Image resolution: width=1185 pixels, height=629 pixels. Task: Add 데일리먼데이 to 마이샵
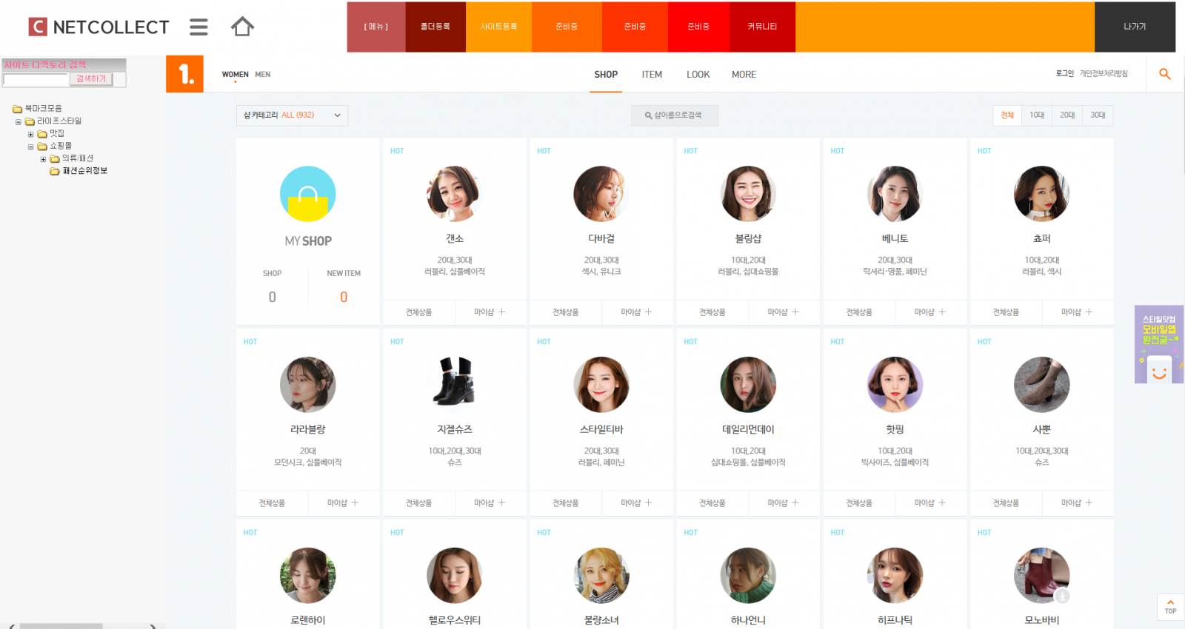click(783, 503)
